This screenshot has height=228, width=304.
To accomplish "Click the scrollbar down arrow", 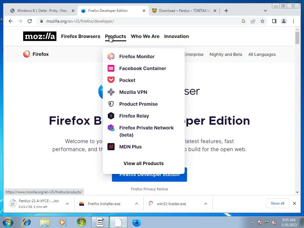I will 297,192.
